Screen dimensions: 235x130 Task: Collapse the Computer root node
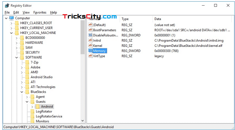6,18
